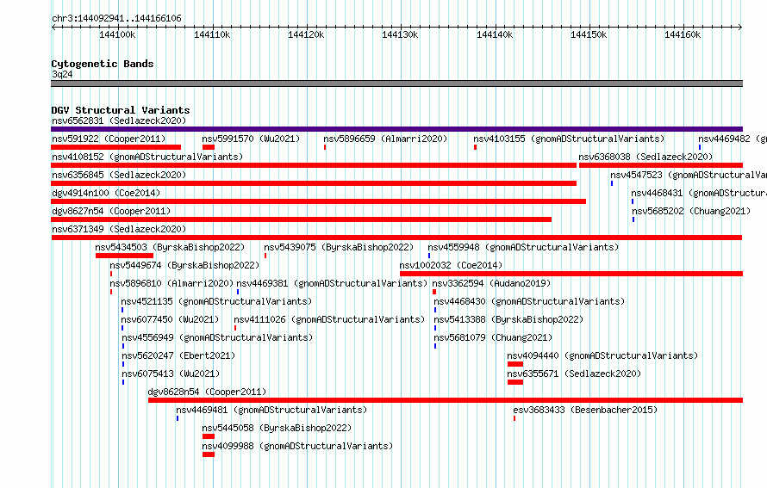Select nsv5896810 (Almarri2020) label
The height and width of the screenshot is (488, 767).
coord(171,283)
